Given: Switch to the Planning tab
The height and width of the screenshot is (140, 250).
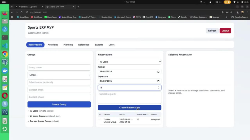Looking at the screenshot, I should point(68,45).
